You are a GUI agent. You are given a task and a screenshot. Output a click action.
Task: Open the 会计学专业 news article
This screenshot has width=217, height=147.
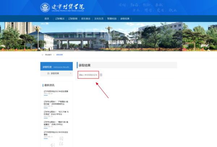coord(56,113)
